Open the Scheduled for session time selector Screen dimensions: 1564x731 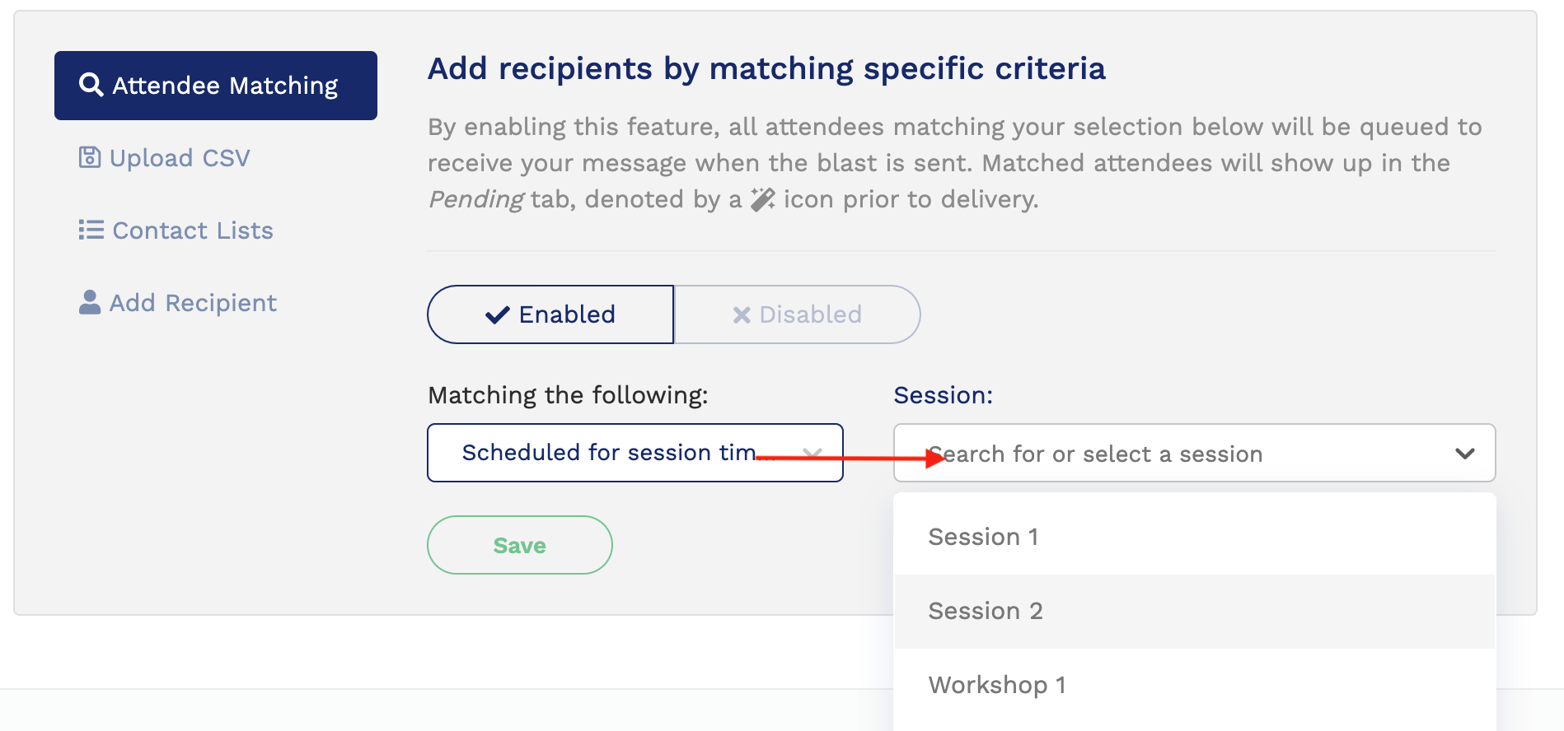click(x=634, y=452)
